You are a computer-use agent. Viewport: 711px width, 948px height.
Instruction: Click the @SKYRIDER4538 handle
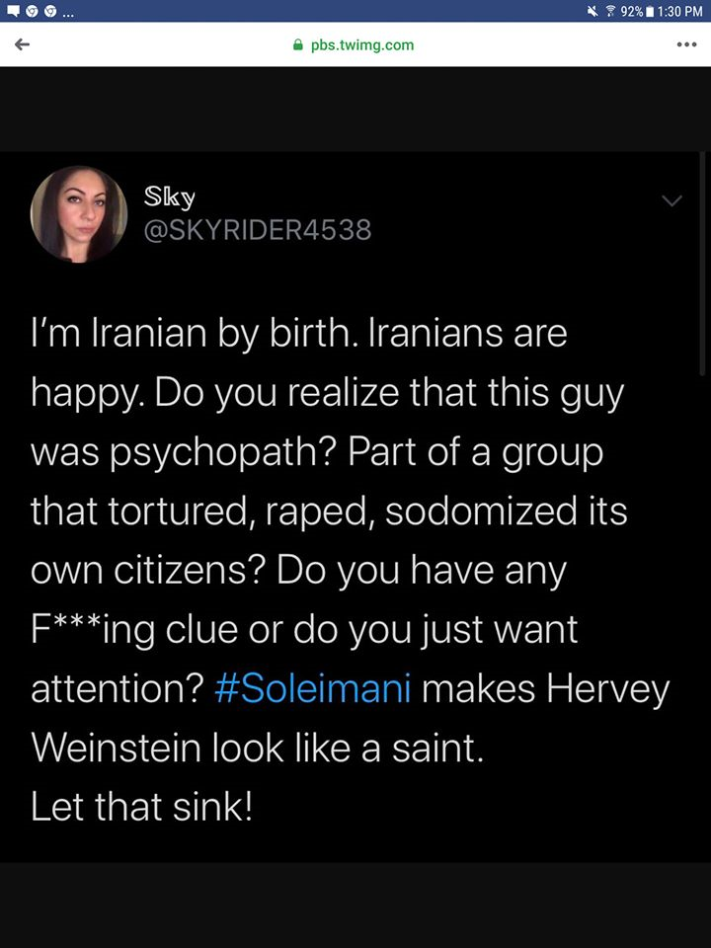(258, 230)
